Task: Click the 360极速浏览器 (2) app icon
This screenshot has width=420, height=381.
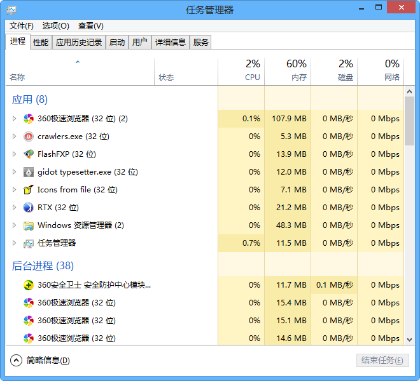Action: click(x=29, y=119)
